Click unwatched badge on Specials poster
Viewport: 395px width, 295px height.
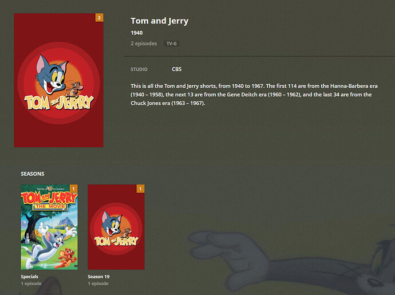tap(73, 188)
